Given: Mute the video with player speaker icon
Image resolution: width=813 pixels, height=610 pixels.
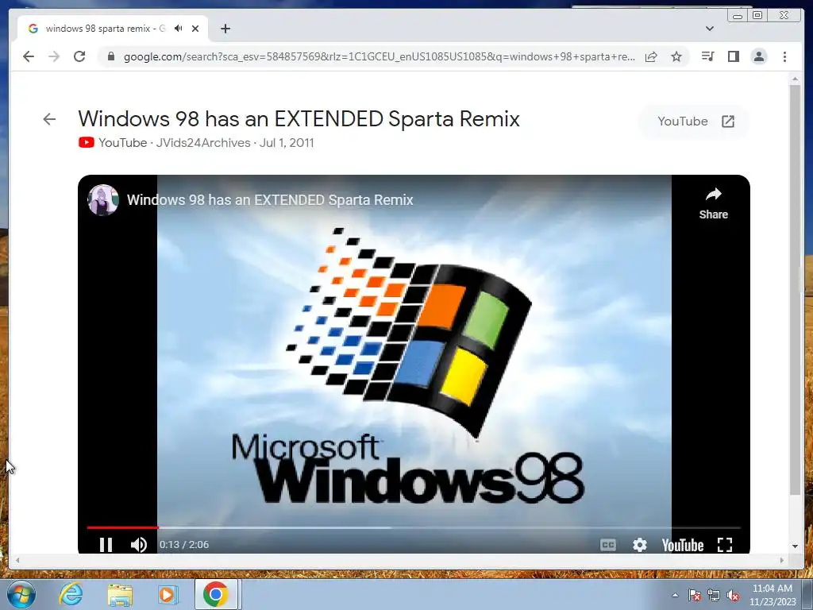Looking at the screenshot, I should (139, 545).
